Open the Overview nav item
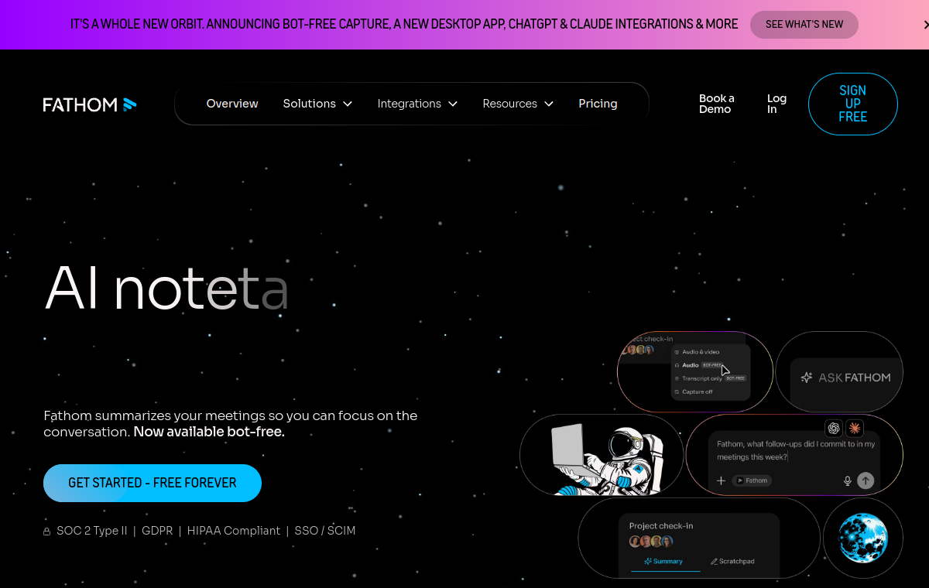 [232, 104]
